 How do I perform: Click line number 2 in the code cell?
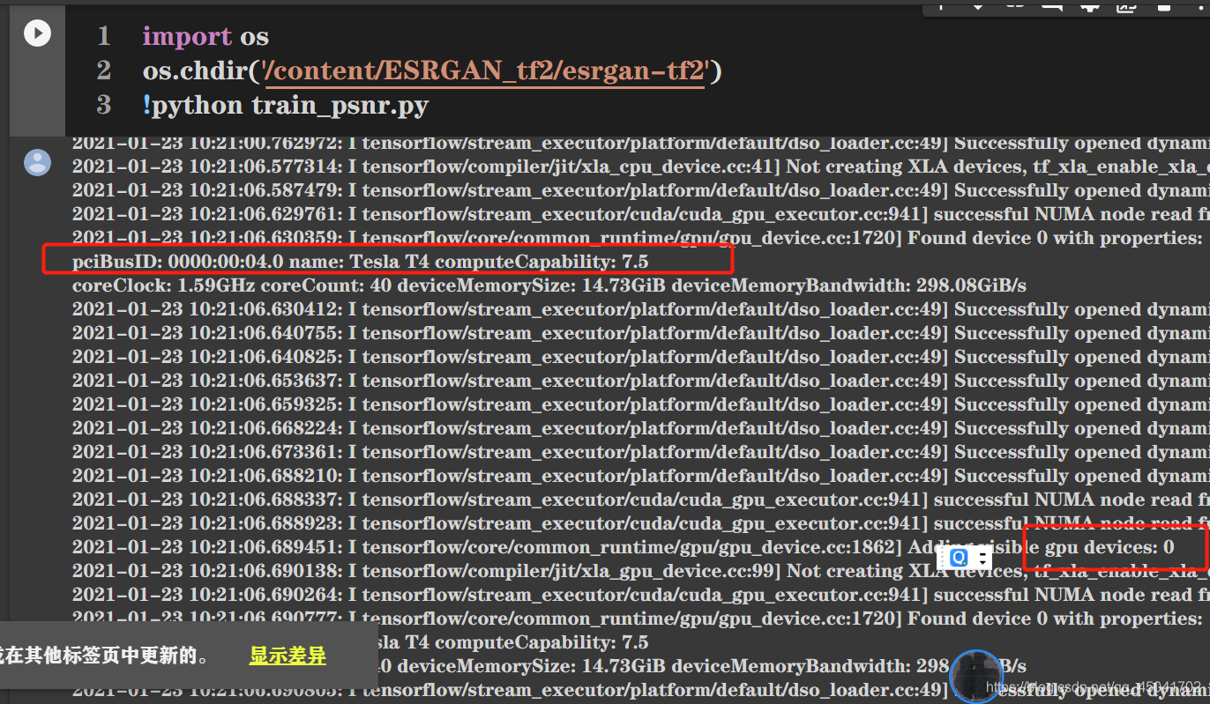[x=104, y=70]
